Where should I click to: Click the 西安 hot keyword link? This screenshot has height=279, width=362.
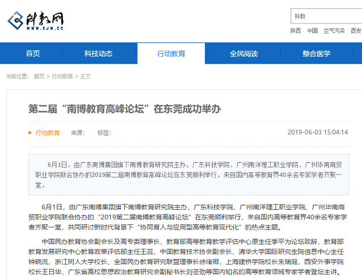click(356, 31)
